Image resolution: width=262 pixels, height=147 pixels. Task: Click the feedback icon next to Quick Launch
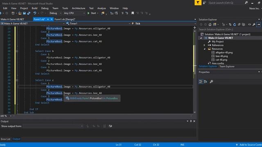(x=205, y=3)
